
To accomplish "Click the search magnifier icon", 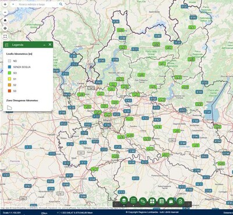I will (x=61, y=4).
